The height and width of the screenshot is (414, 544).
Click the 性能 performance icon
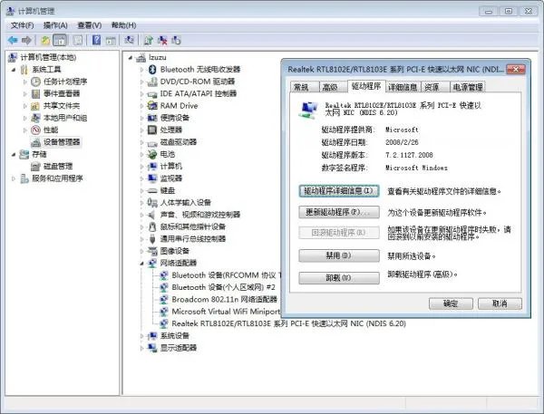[36, 130]
